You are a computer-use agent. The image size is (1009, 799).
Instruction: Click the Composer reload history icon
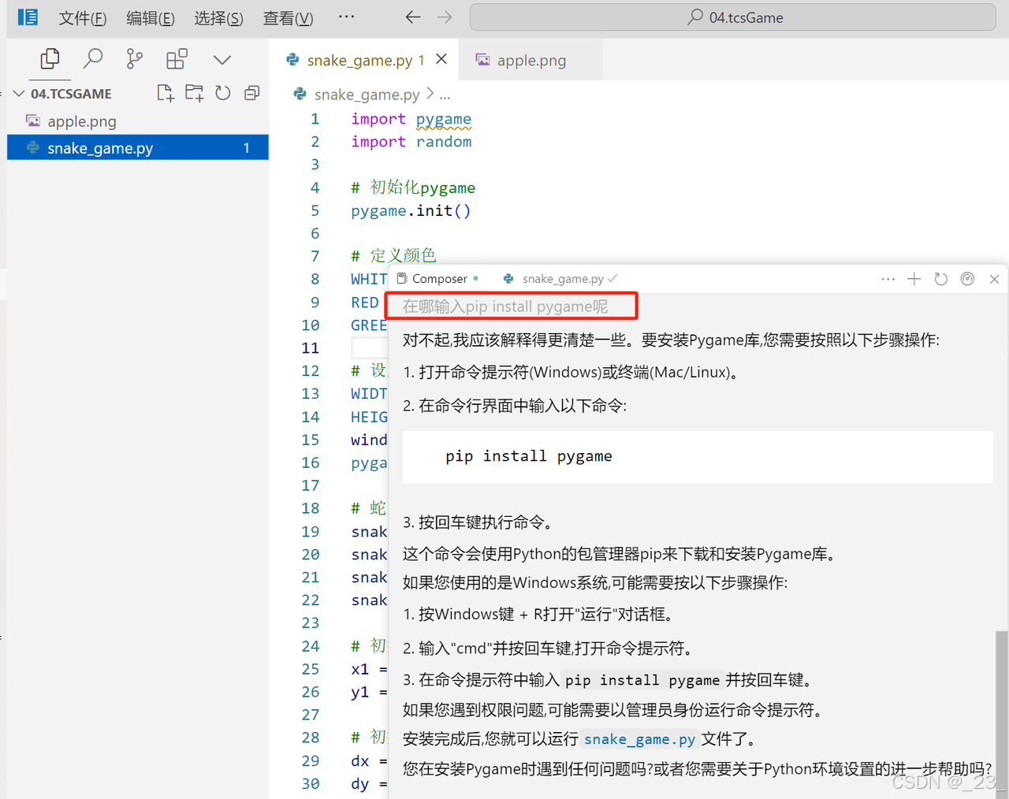pyautogui.click(x=940, y=279)
